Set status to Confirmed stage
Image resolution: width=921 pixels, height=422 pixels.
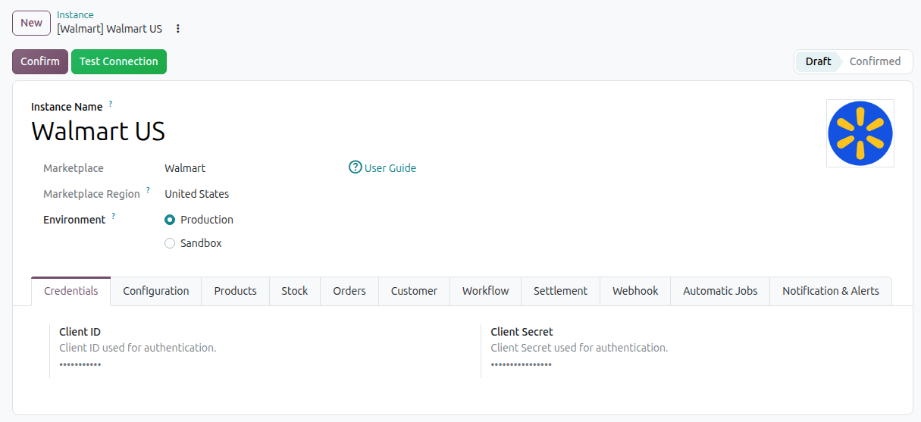tap(875, 61)
